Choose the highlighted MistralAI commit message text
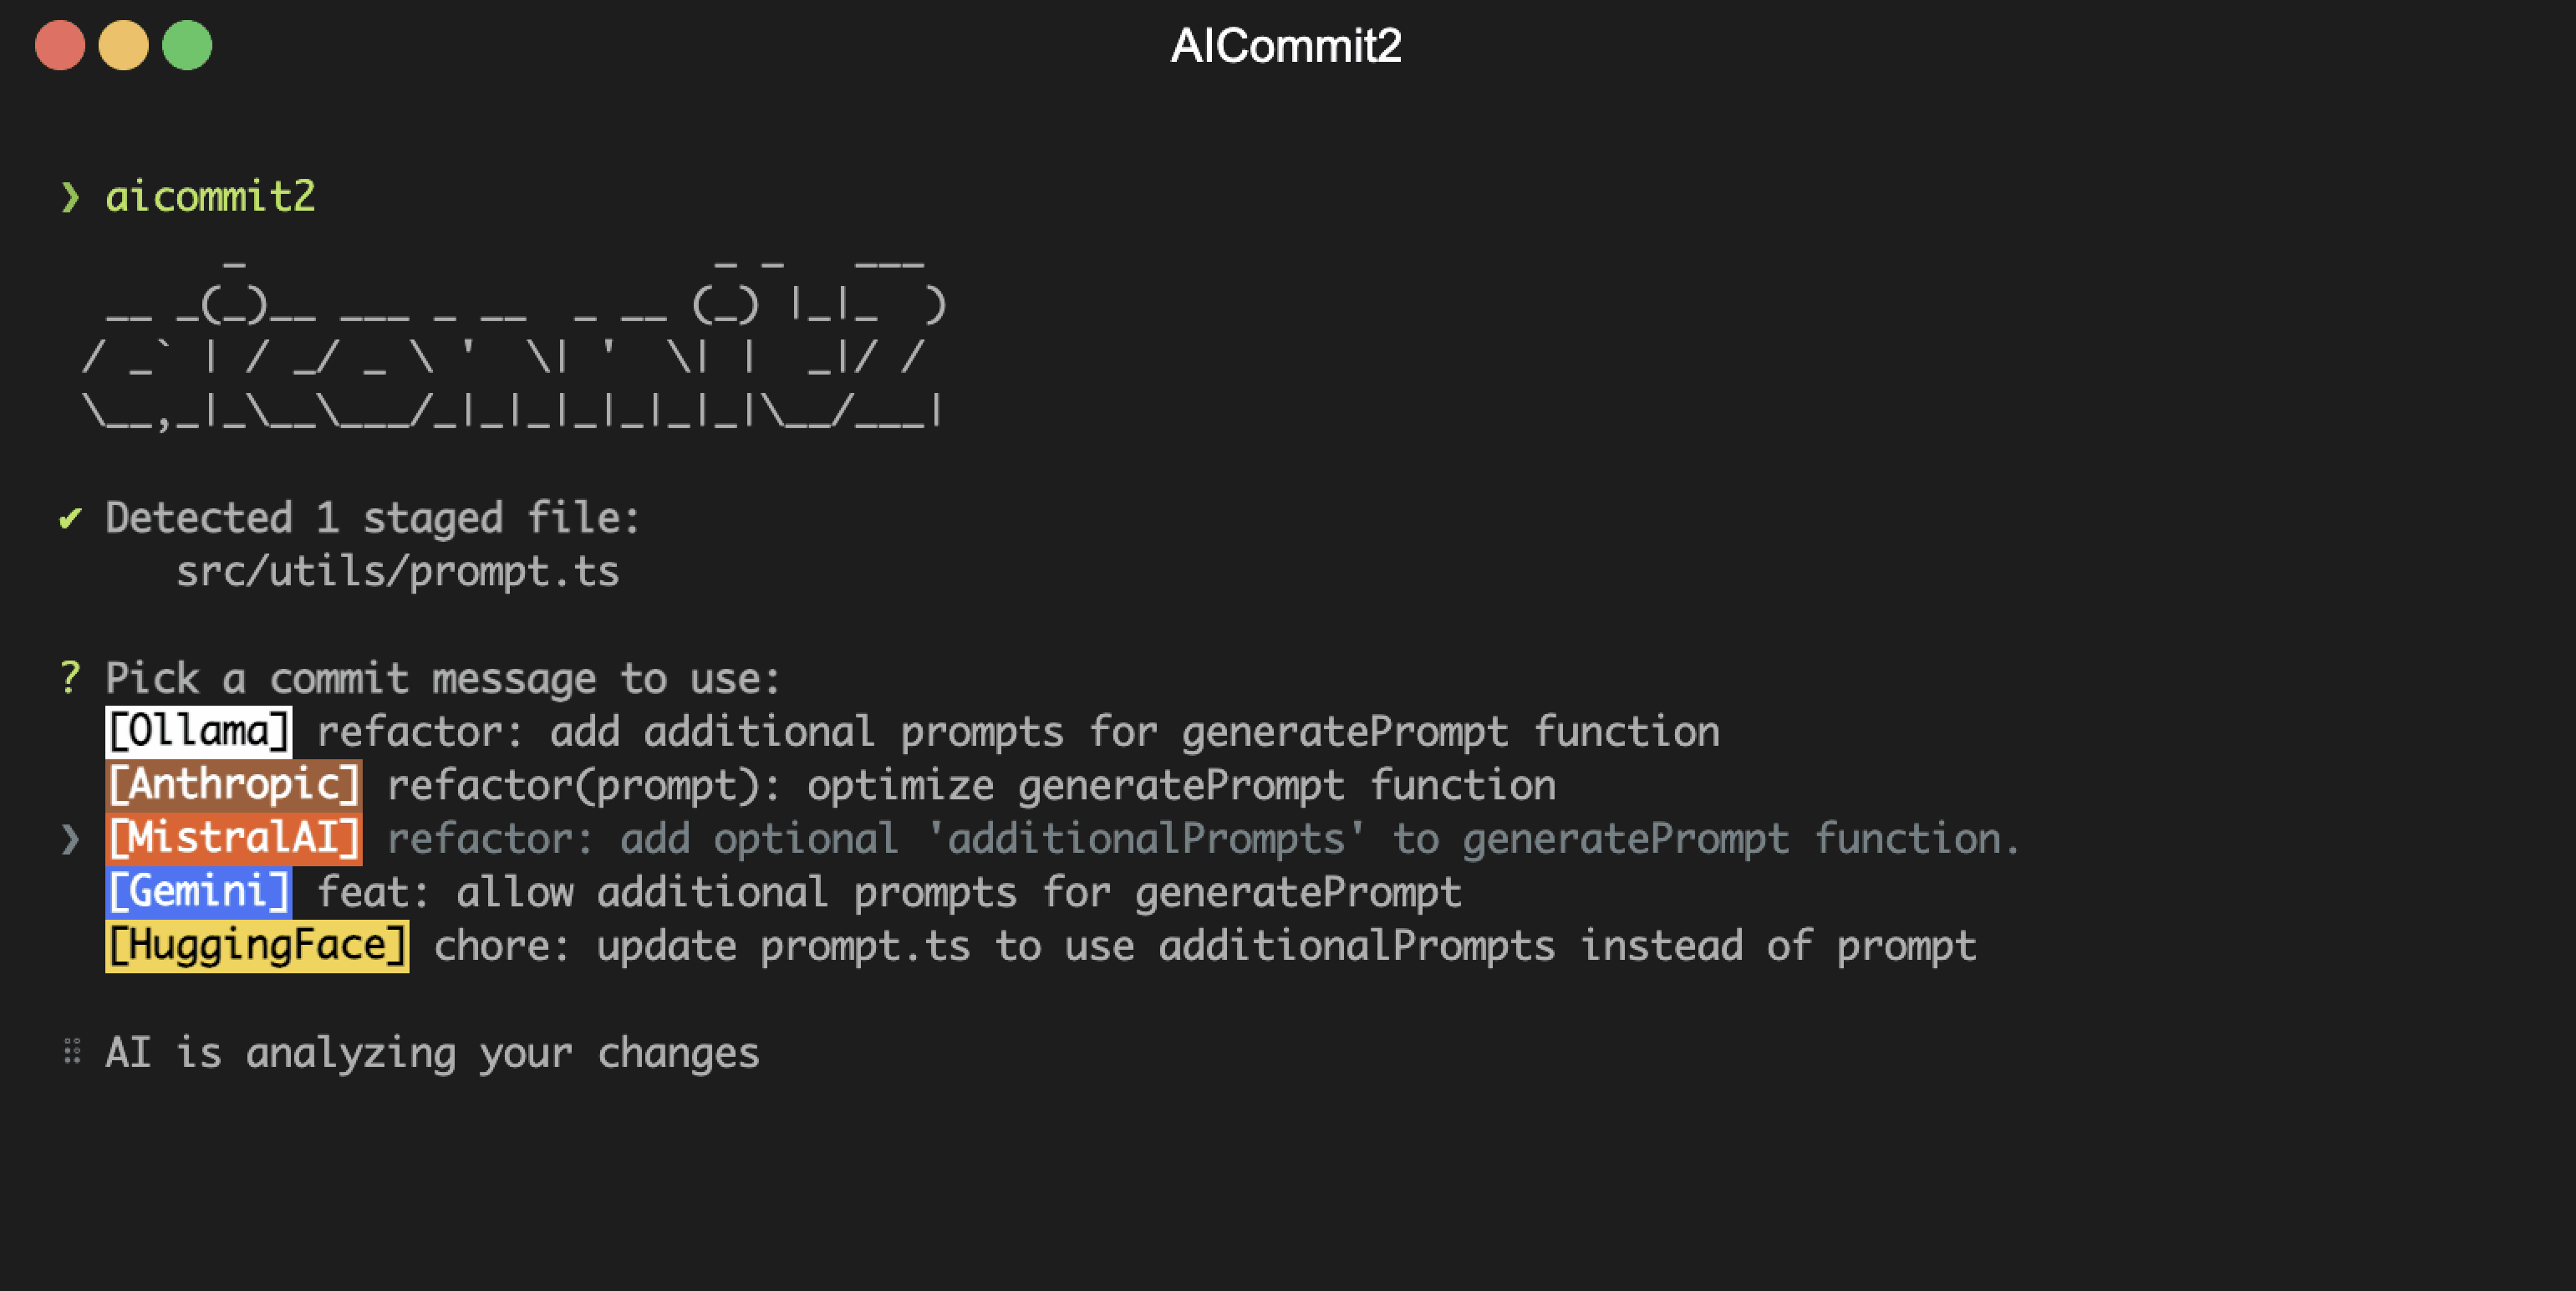Screen dimensions: 2576x1291 click(x=1203, y=839)
